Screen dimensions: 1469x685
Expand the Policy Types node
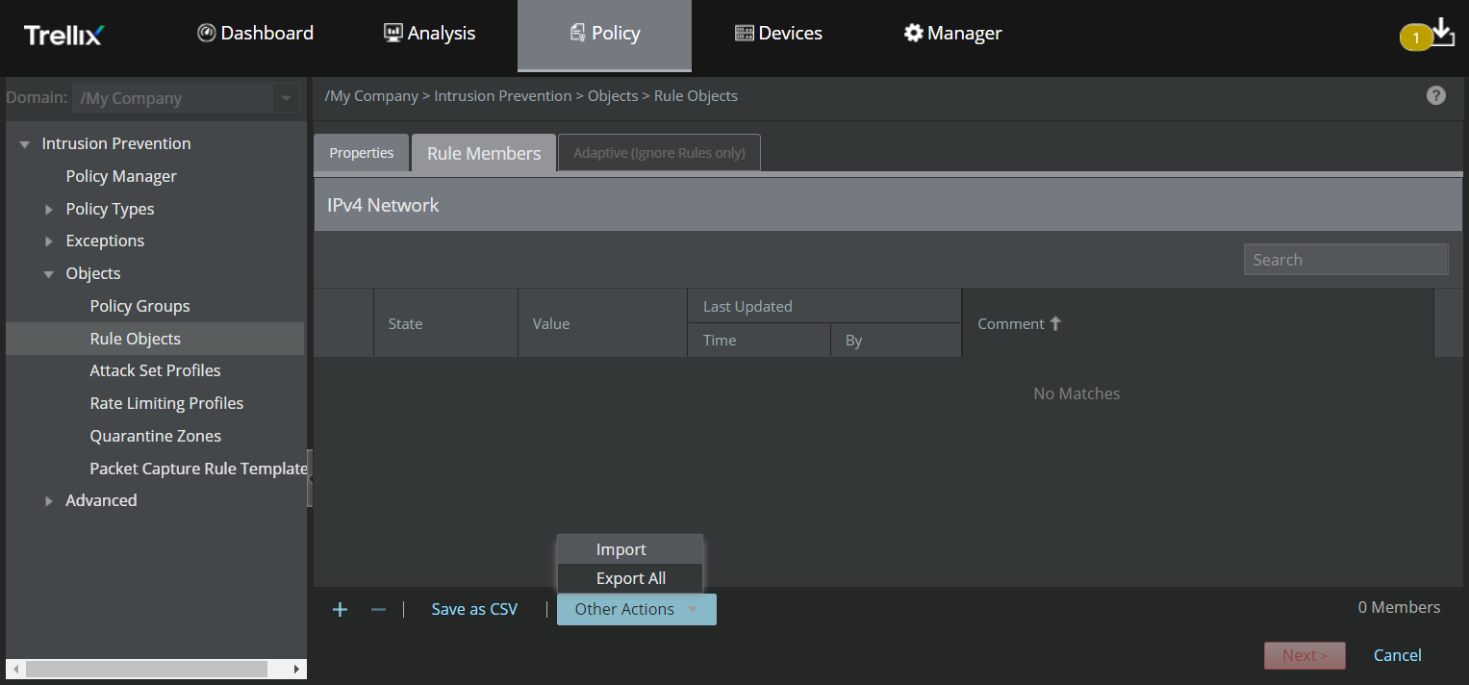49,209
